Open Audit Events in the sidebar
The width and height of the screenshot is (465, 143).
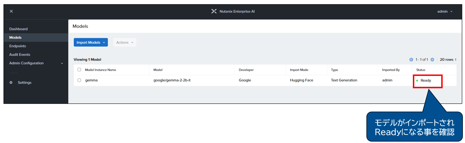point(20,55)
